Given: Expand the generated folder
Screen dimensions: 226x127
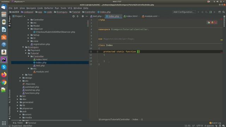Looking at the screenshot, I should pos(18,102).
